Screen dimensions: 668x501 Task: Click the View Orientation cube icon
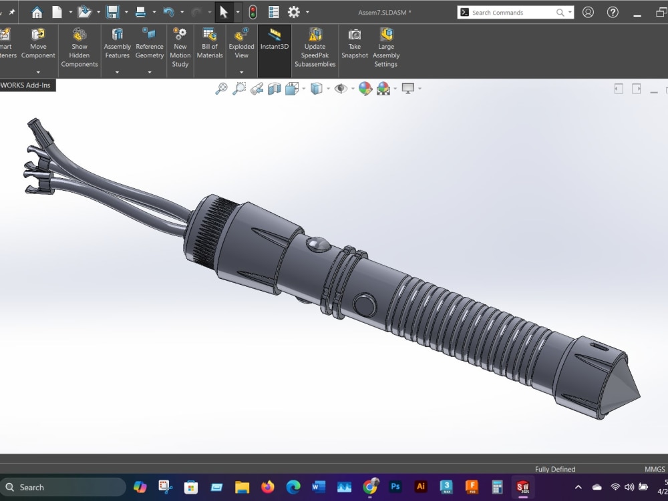point(292,89)
